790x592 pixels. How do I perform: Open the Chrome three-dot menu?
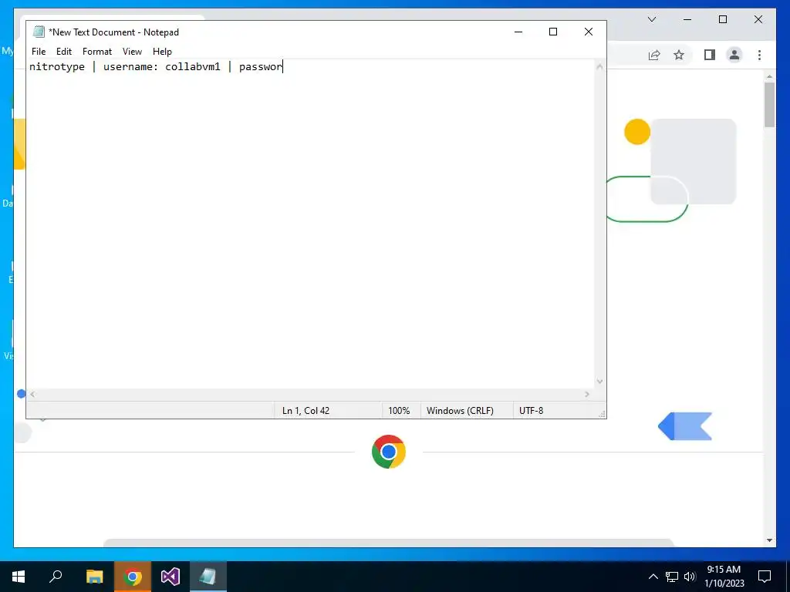click(759, 55)
